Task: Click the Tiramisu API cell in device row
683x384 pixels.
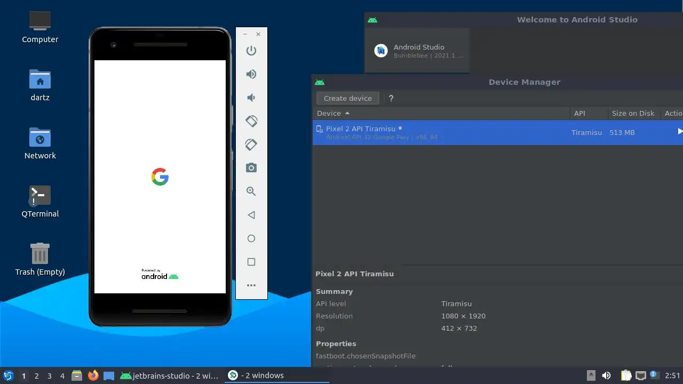Action: click(586, 132)
